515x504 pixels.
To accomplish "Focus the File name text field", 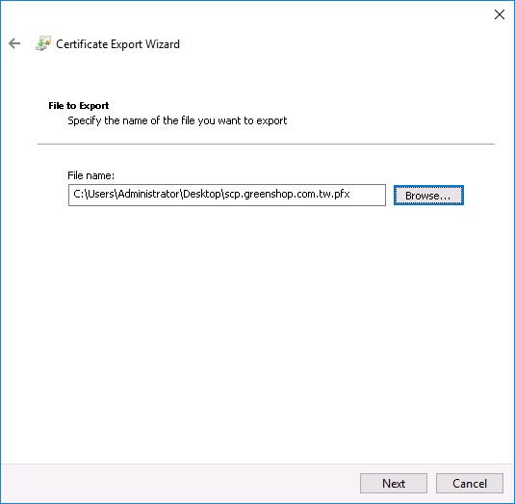I will (227, 195).
